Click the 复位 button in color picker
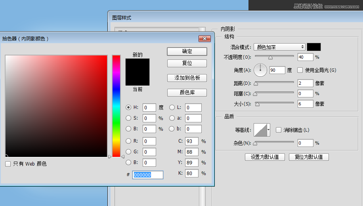The image size is (363, 206). pos(187,63)
